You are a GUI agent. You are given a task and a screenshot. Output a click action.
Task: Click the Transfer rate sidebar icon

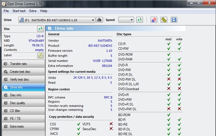click(6, 64)
